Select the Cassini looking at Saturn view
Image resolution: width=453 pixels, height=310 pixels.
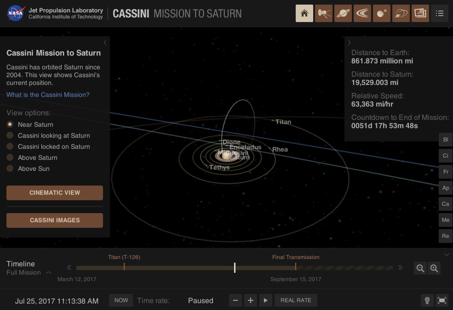click(x=10, y=135)
